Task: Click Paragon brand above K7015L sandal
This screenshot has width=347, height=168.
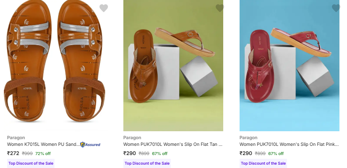Action: (16, 137)
